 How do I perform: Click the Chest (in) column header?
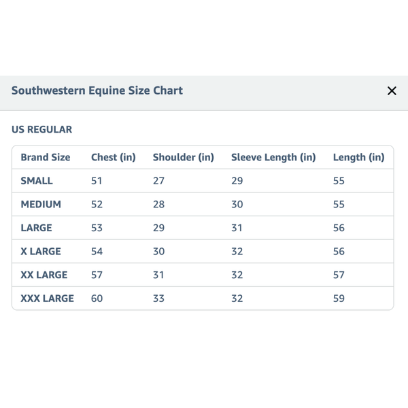114,157
